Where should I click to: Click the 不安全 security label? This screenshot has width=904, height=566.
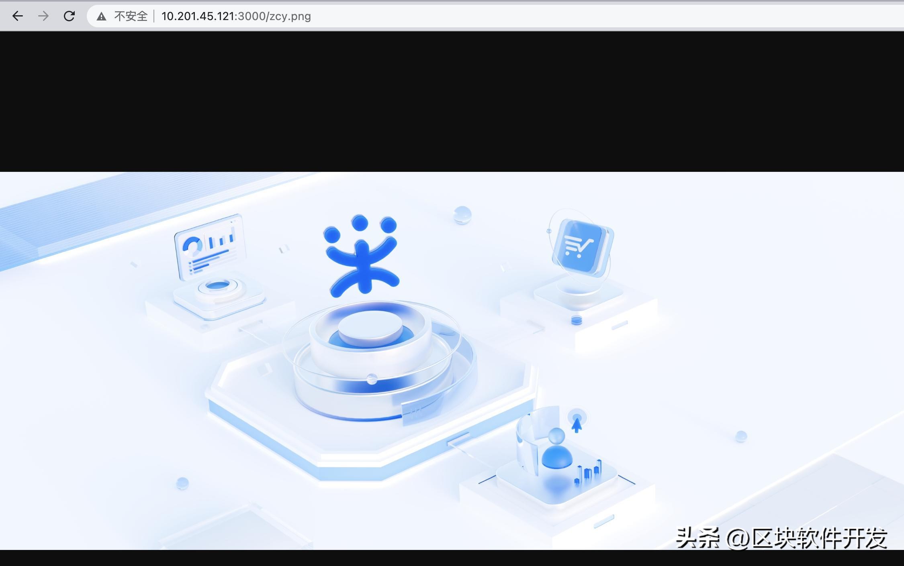tap(131, 16)
